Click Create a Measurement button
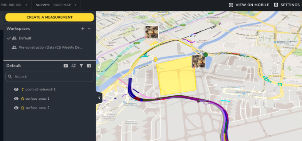302x141 pixels. pos(49,17)
